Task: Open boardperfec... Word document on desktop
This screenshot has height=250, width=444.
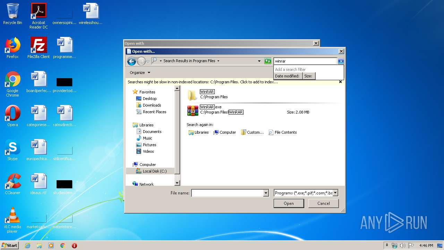Action: click(39, 82)
